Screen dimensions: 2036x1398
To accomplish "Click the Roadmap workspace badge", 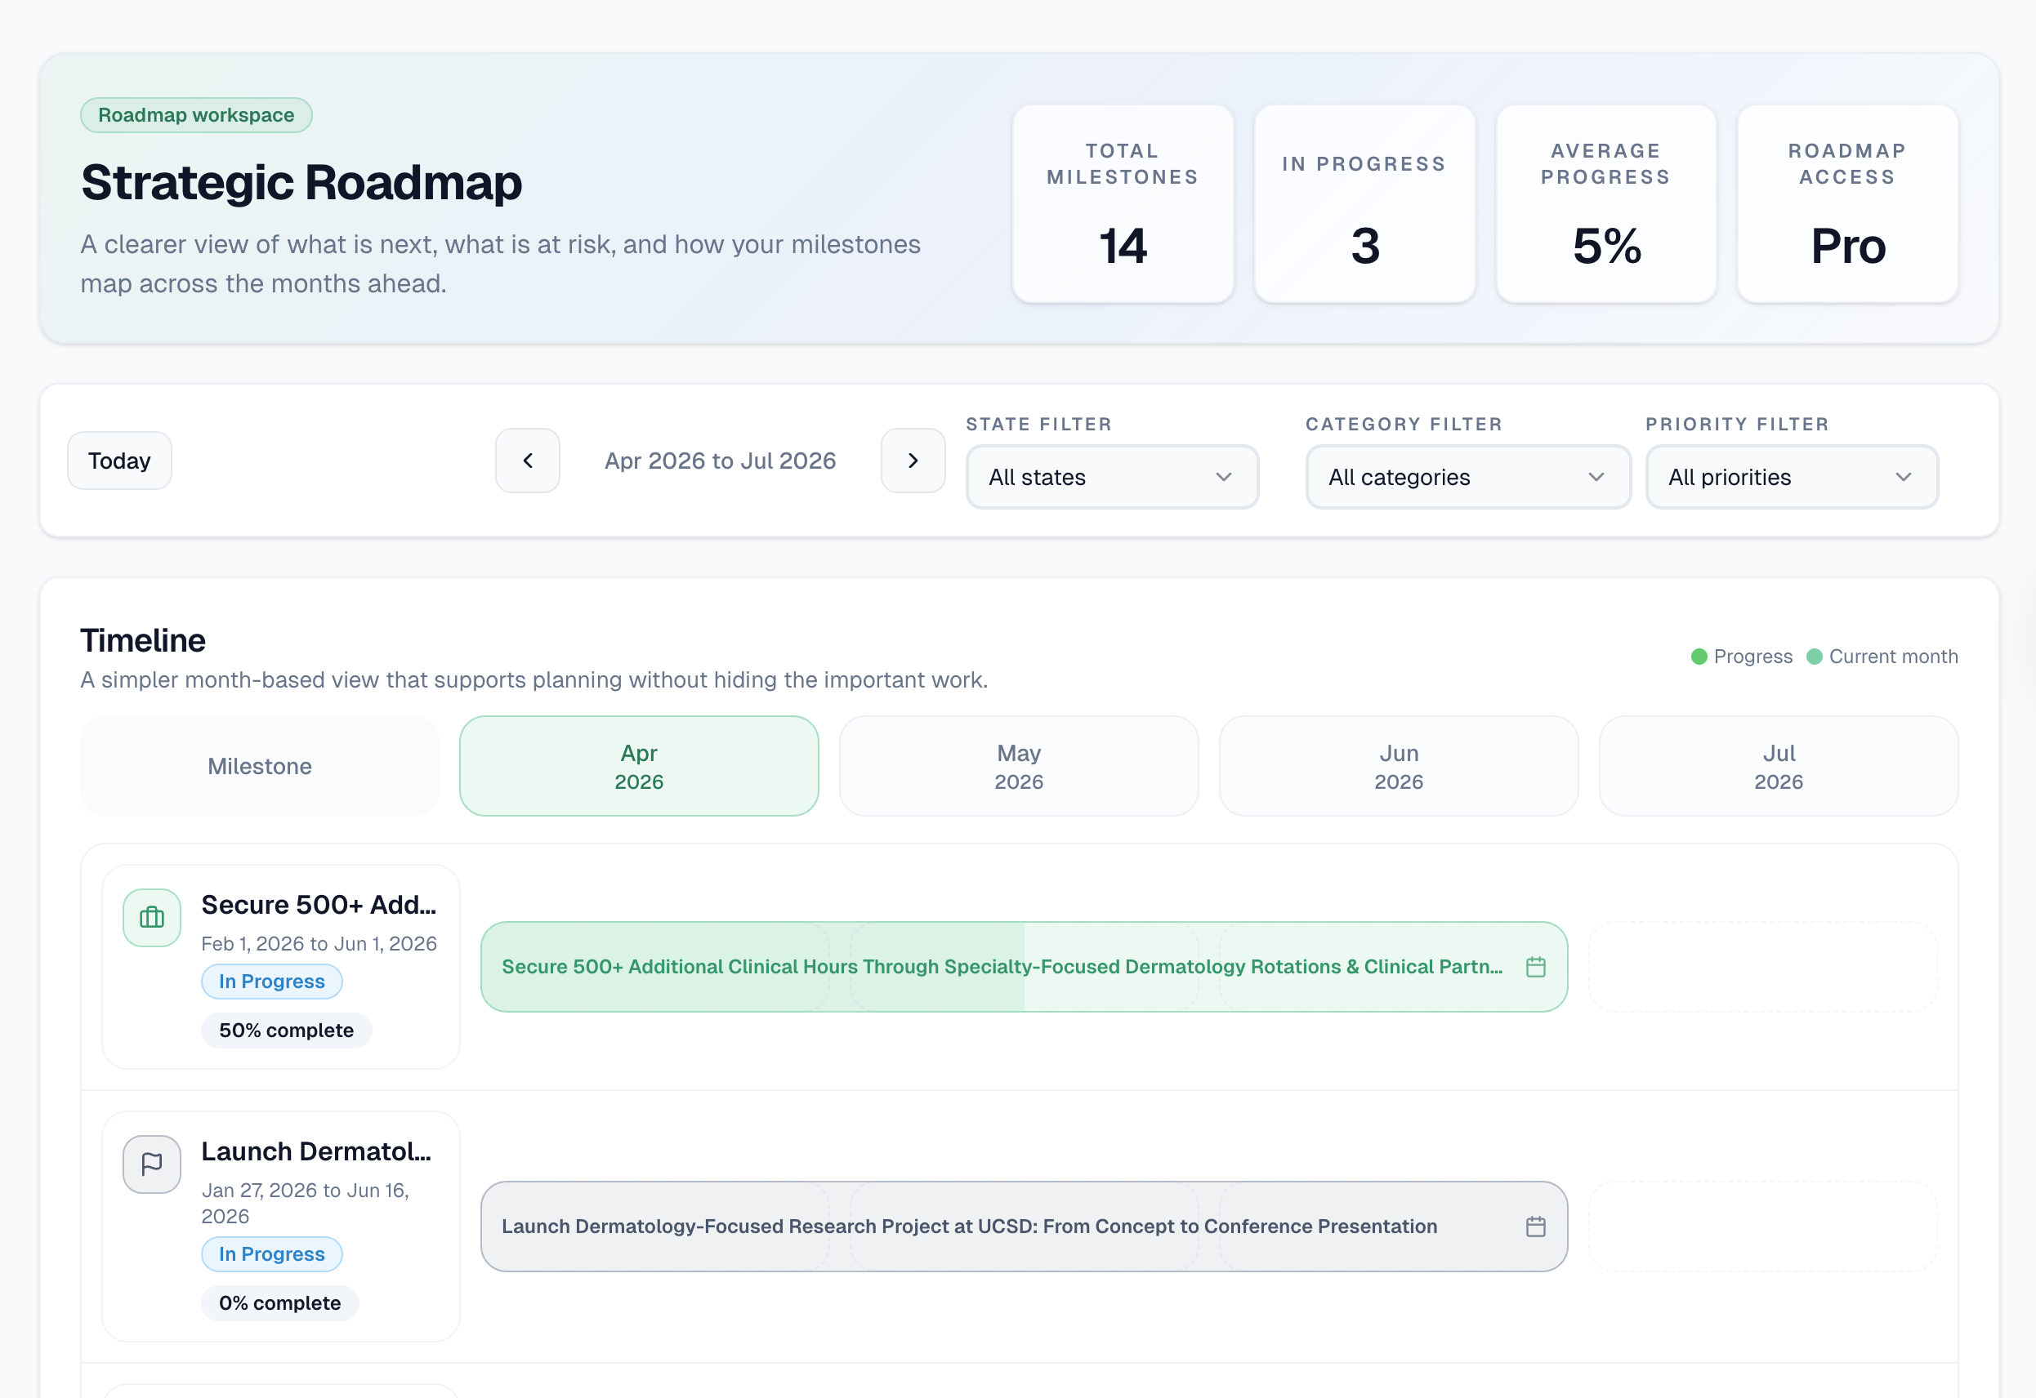I will coord(196,116).
